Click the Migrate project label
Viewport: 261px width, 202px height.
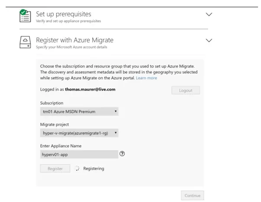pyautogui.click(x=55, y=125)
